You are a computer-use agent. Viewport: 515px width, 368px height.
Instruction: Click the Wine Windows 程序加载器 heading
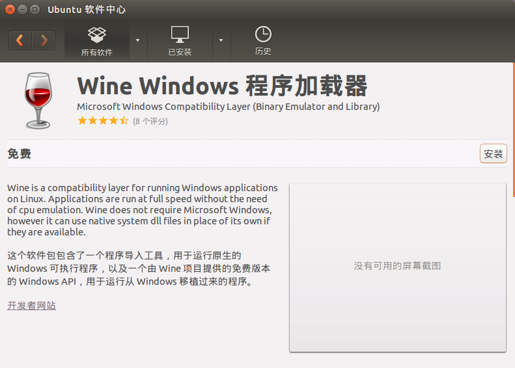[222, 86]
